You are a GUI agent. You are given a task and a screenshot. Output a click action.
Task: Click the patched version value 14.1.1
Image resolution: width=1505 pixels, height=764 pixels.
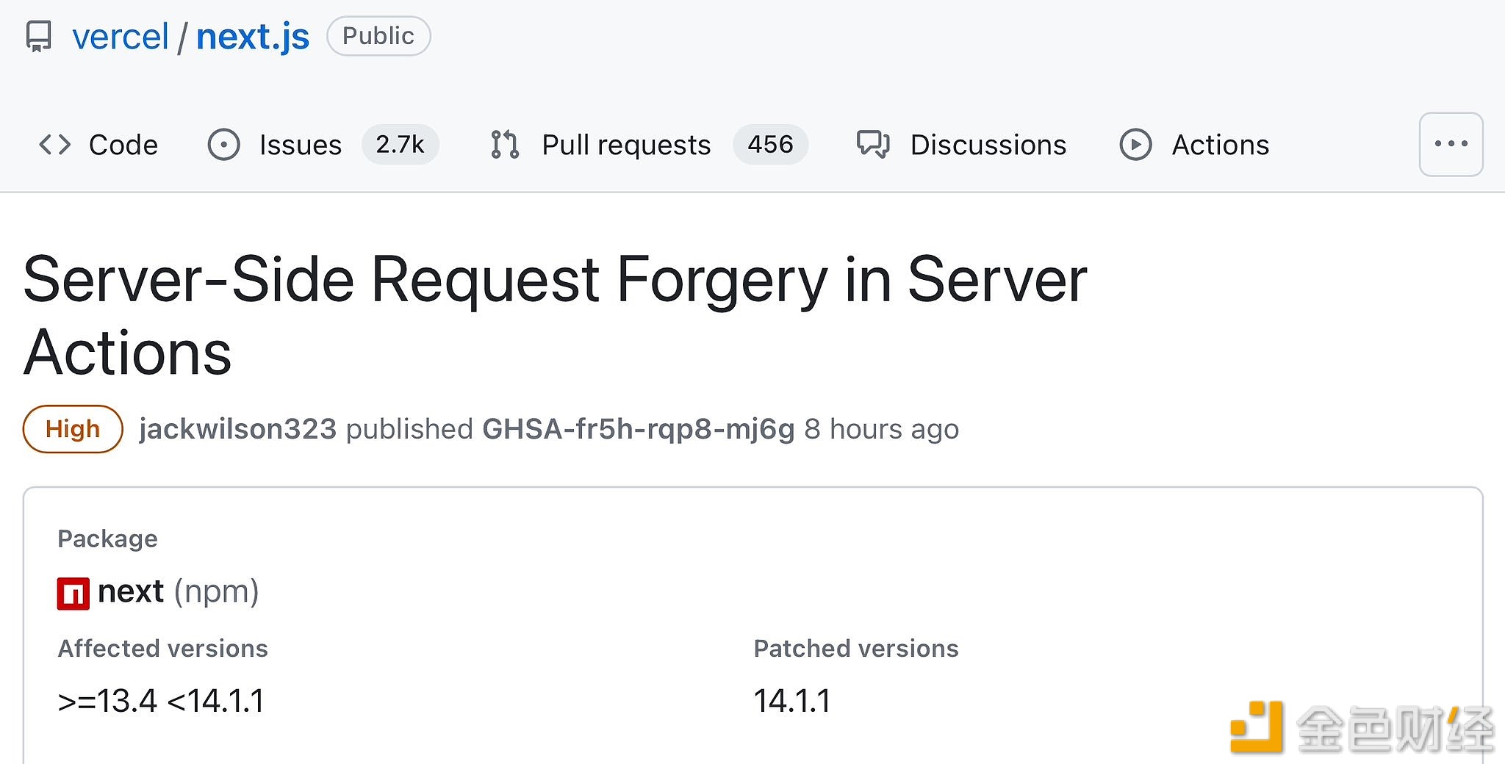(792, 701)
